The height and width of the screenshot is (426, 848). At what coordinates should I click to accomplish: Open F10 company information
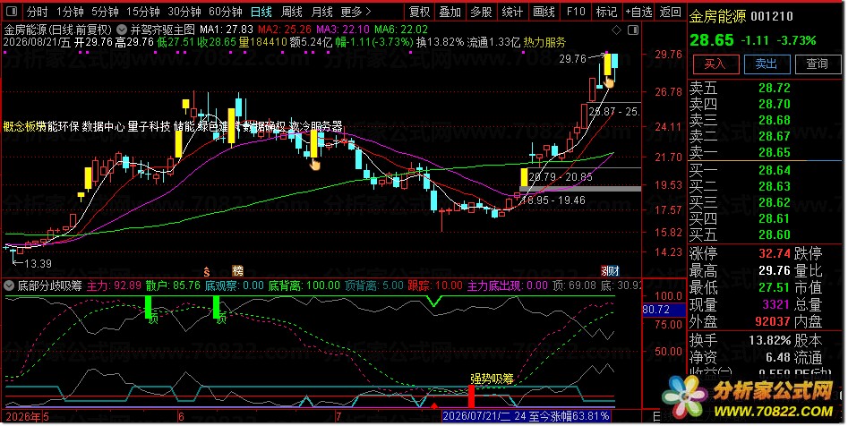pyautogui.click(x=576, y=12)
